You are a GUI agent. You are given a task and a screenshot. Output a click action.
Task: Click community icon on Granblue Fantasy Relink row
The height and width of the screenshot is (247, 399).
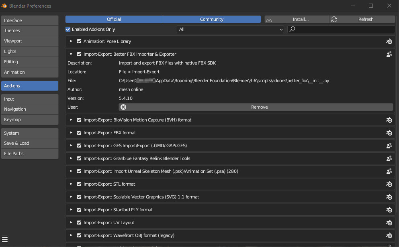point(389,158)
